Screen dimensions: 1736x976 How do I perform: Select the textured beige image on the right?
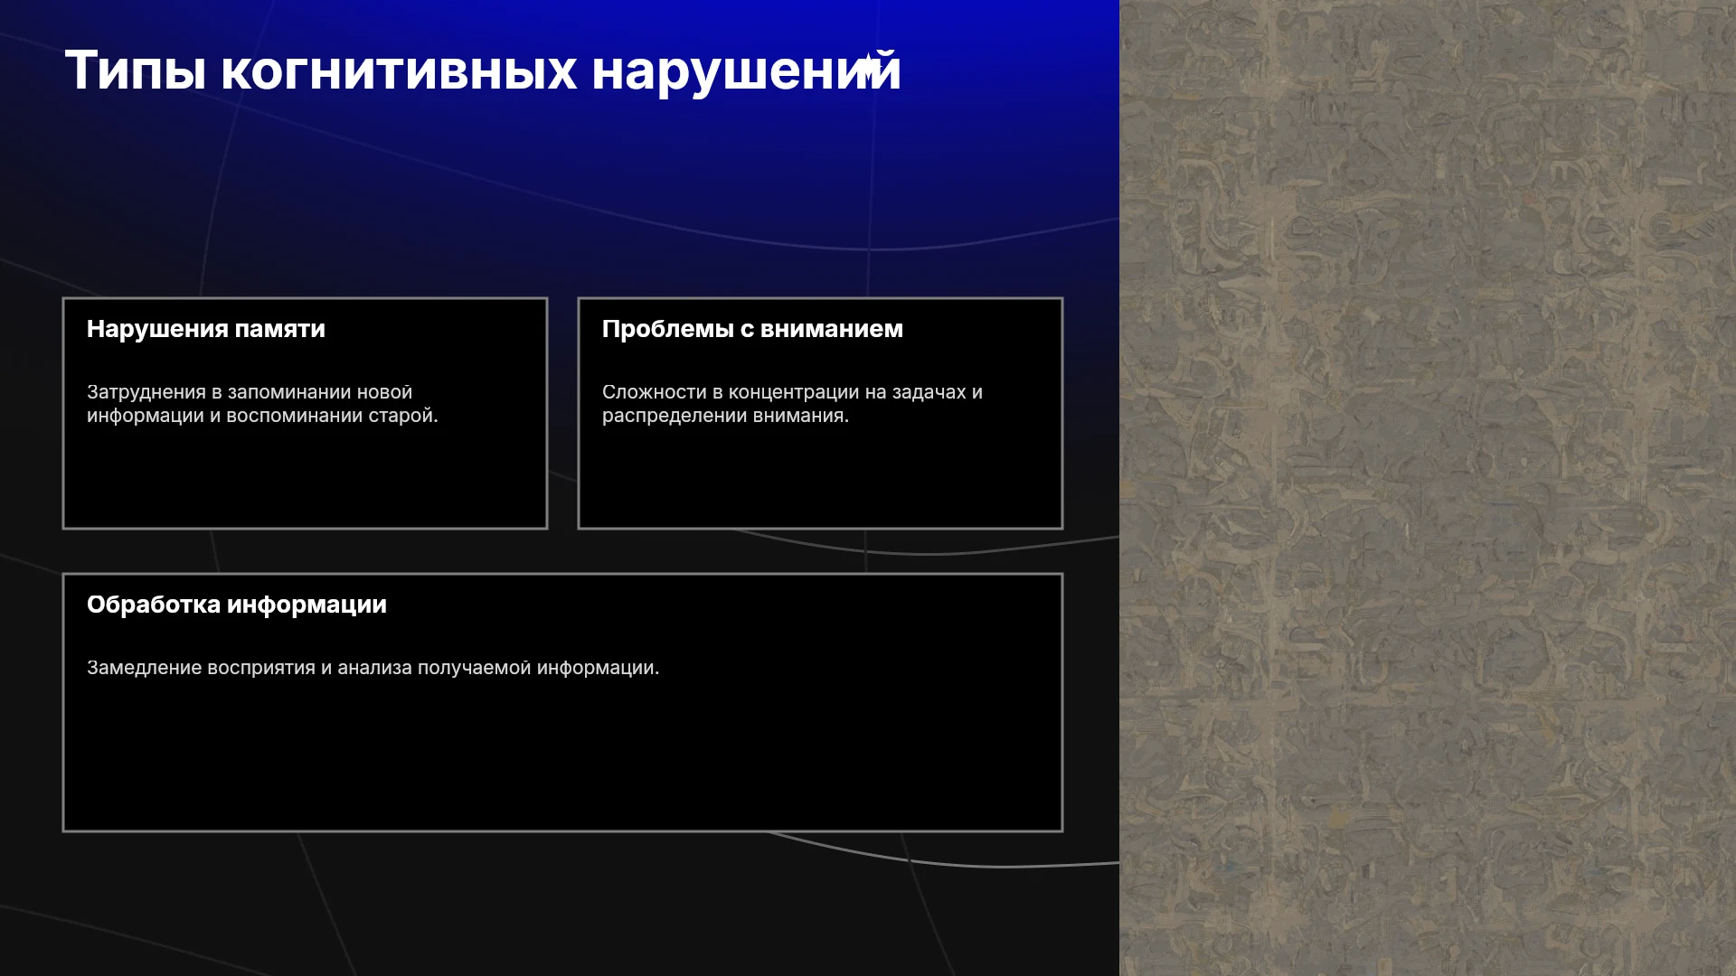(x=1428, y=488)
